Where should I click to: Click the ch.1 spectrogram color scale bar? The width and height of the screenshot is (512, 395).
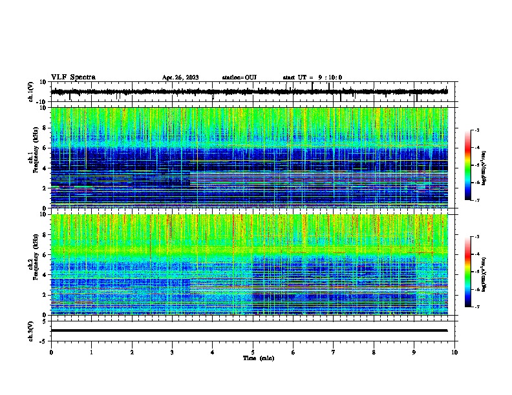468,165
